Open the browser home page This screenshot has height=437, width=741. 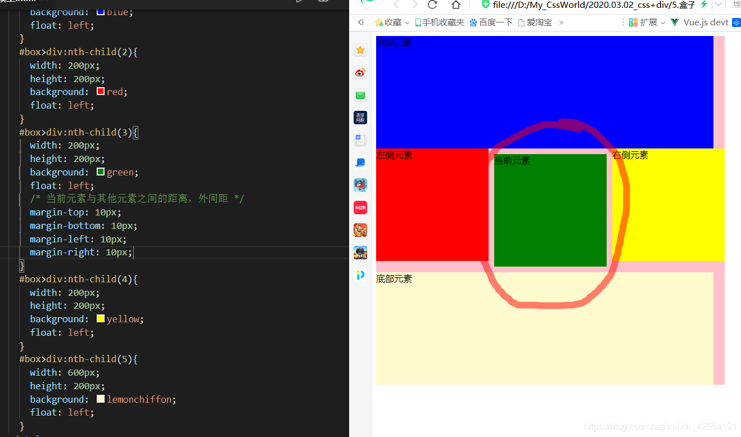click(x=455, y=4)
